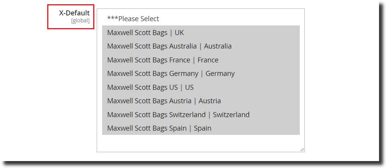Click the "Australia" store view name after the pipe
The width and height of the screenshot is (386, 168).
pos(218,46)
